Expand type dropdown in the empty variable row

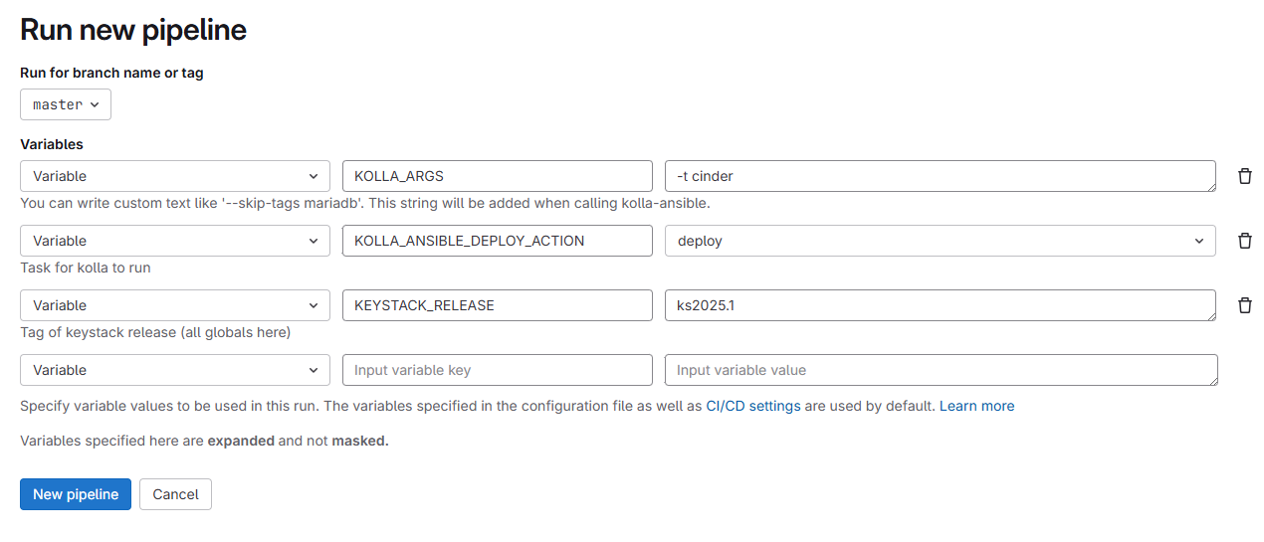pos(175,370)
